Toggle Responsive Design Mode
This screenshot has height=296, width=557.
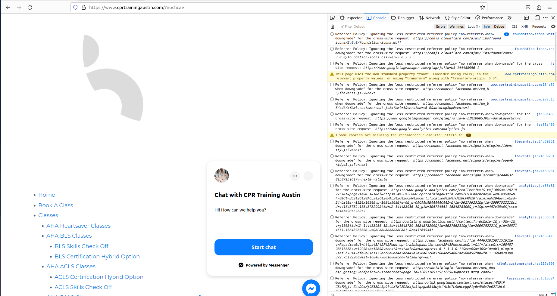[x=537, y=18]
